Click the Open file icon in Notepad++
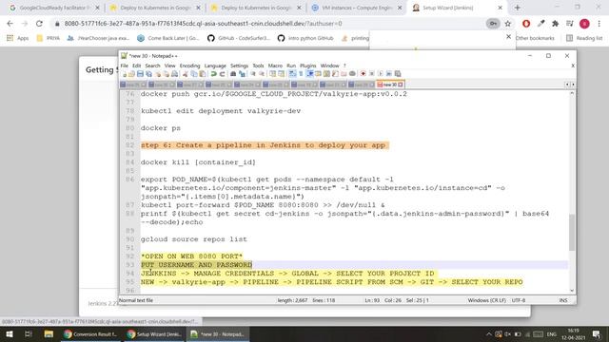 [x=131, y=74]
